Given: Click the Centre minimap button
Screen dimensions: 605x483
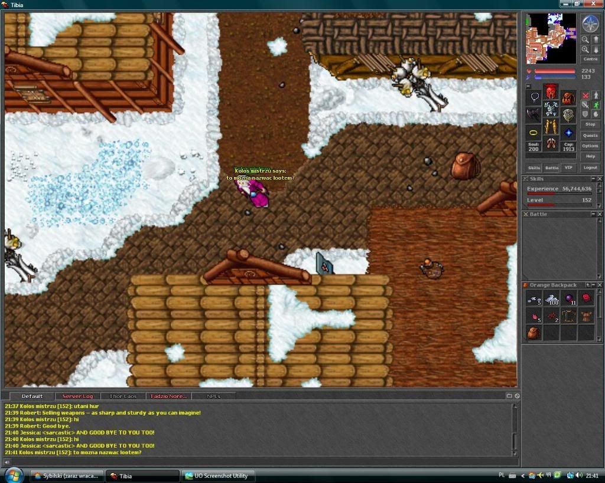Looking at the screenshot, I should coord(590,59).
